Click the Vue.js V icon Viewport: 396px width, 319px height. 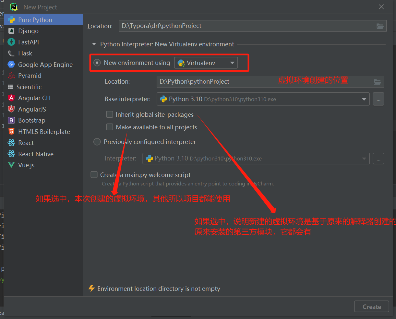(11, 165)
